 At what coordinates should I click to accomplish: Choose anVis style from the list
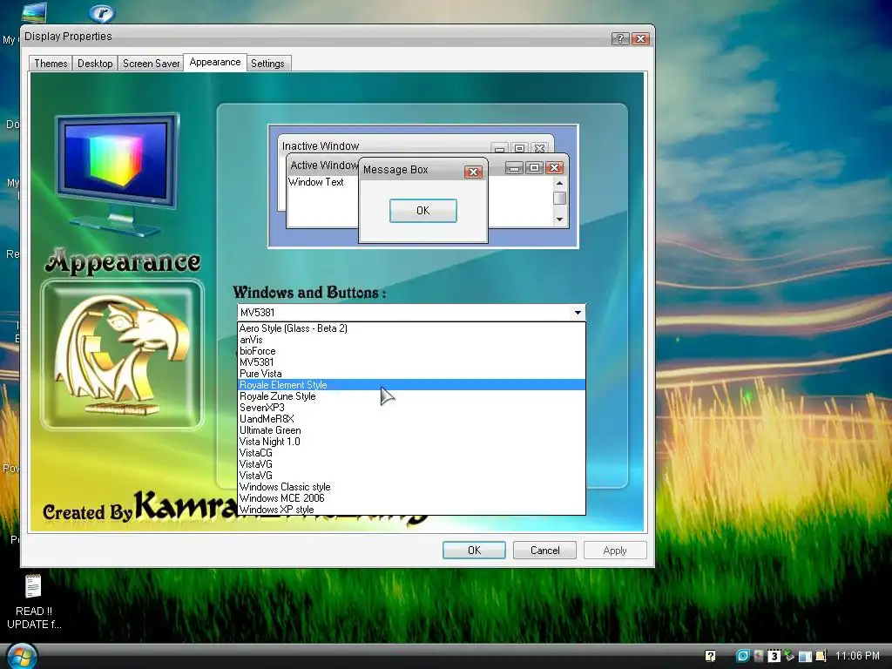tap(411, 340)
